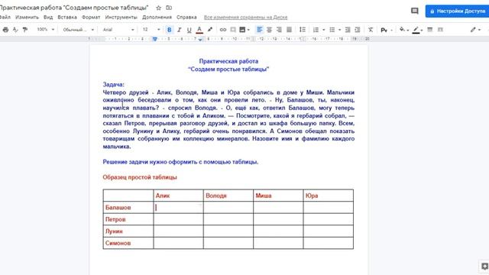Toggle underline formatting
The height and width of the screenshot is (275, 489).
click(189, 30)
